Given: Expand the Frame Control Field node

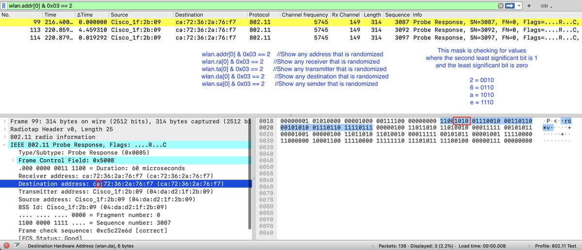Looking at the screenshot, I should point(13,160).
